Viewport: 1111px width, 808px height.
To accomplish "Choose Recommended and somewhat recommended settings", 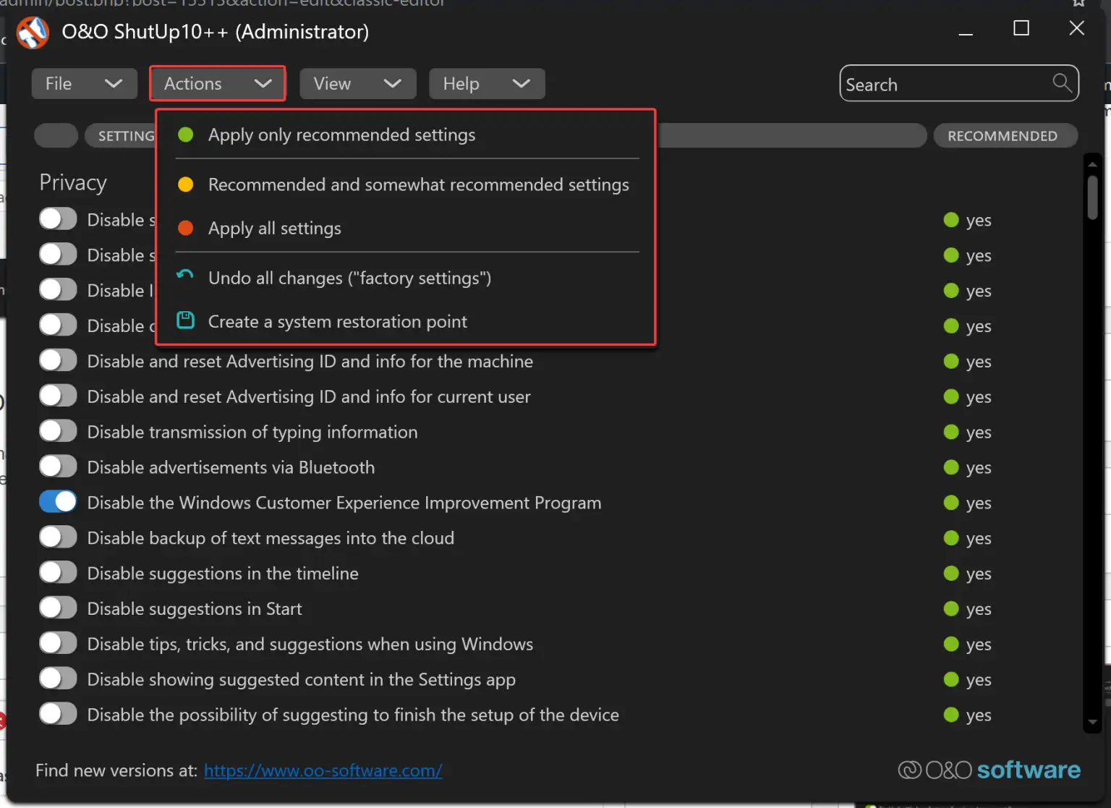I will click(406, 184).
